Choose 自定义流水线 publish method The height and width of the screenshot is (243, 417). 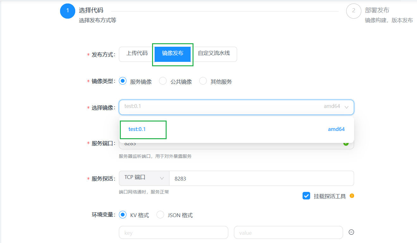tap(214, 53)
